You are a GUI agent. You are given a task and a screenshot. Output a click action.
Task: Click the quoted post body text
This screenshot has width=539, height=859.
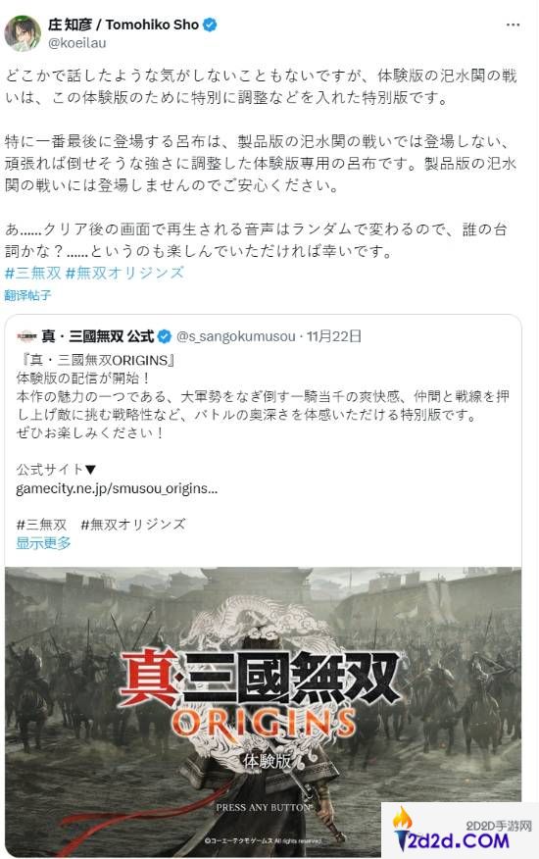tap(263, 396)
